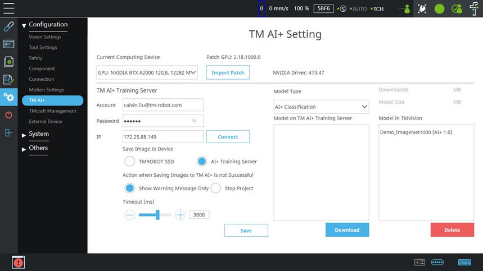Click the Account email input field
Viewport: 483px width, 271px height.
click(163, 105)
